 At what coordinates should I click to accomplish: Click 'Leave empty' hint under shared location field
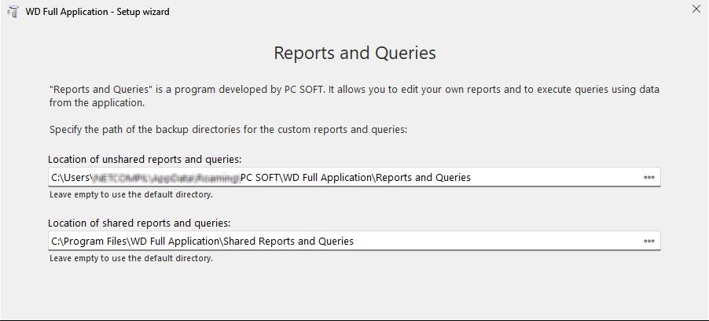pyautogui.click(x=131, y=259)
